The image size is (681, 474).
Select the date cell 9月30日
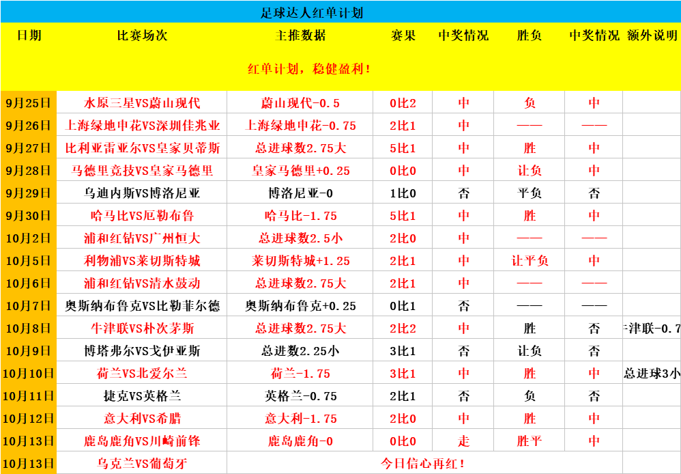coord(28,216)
